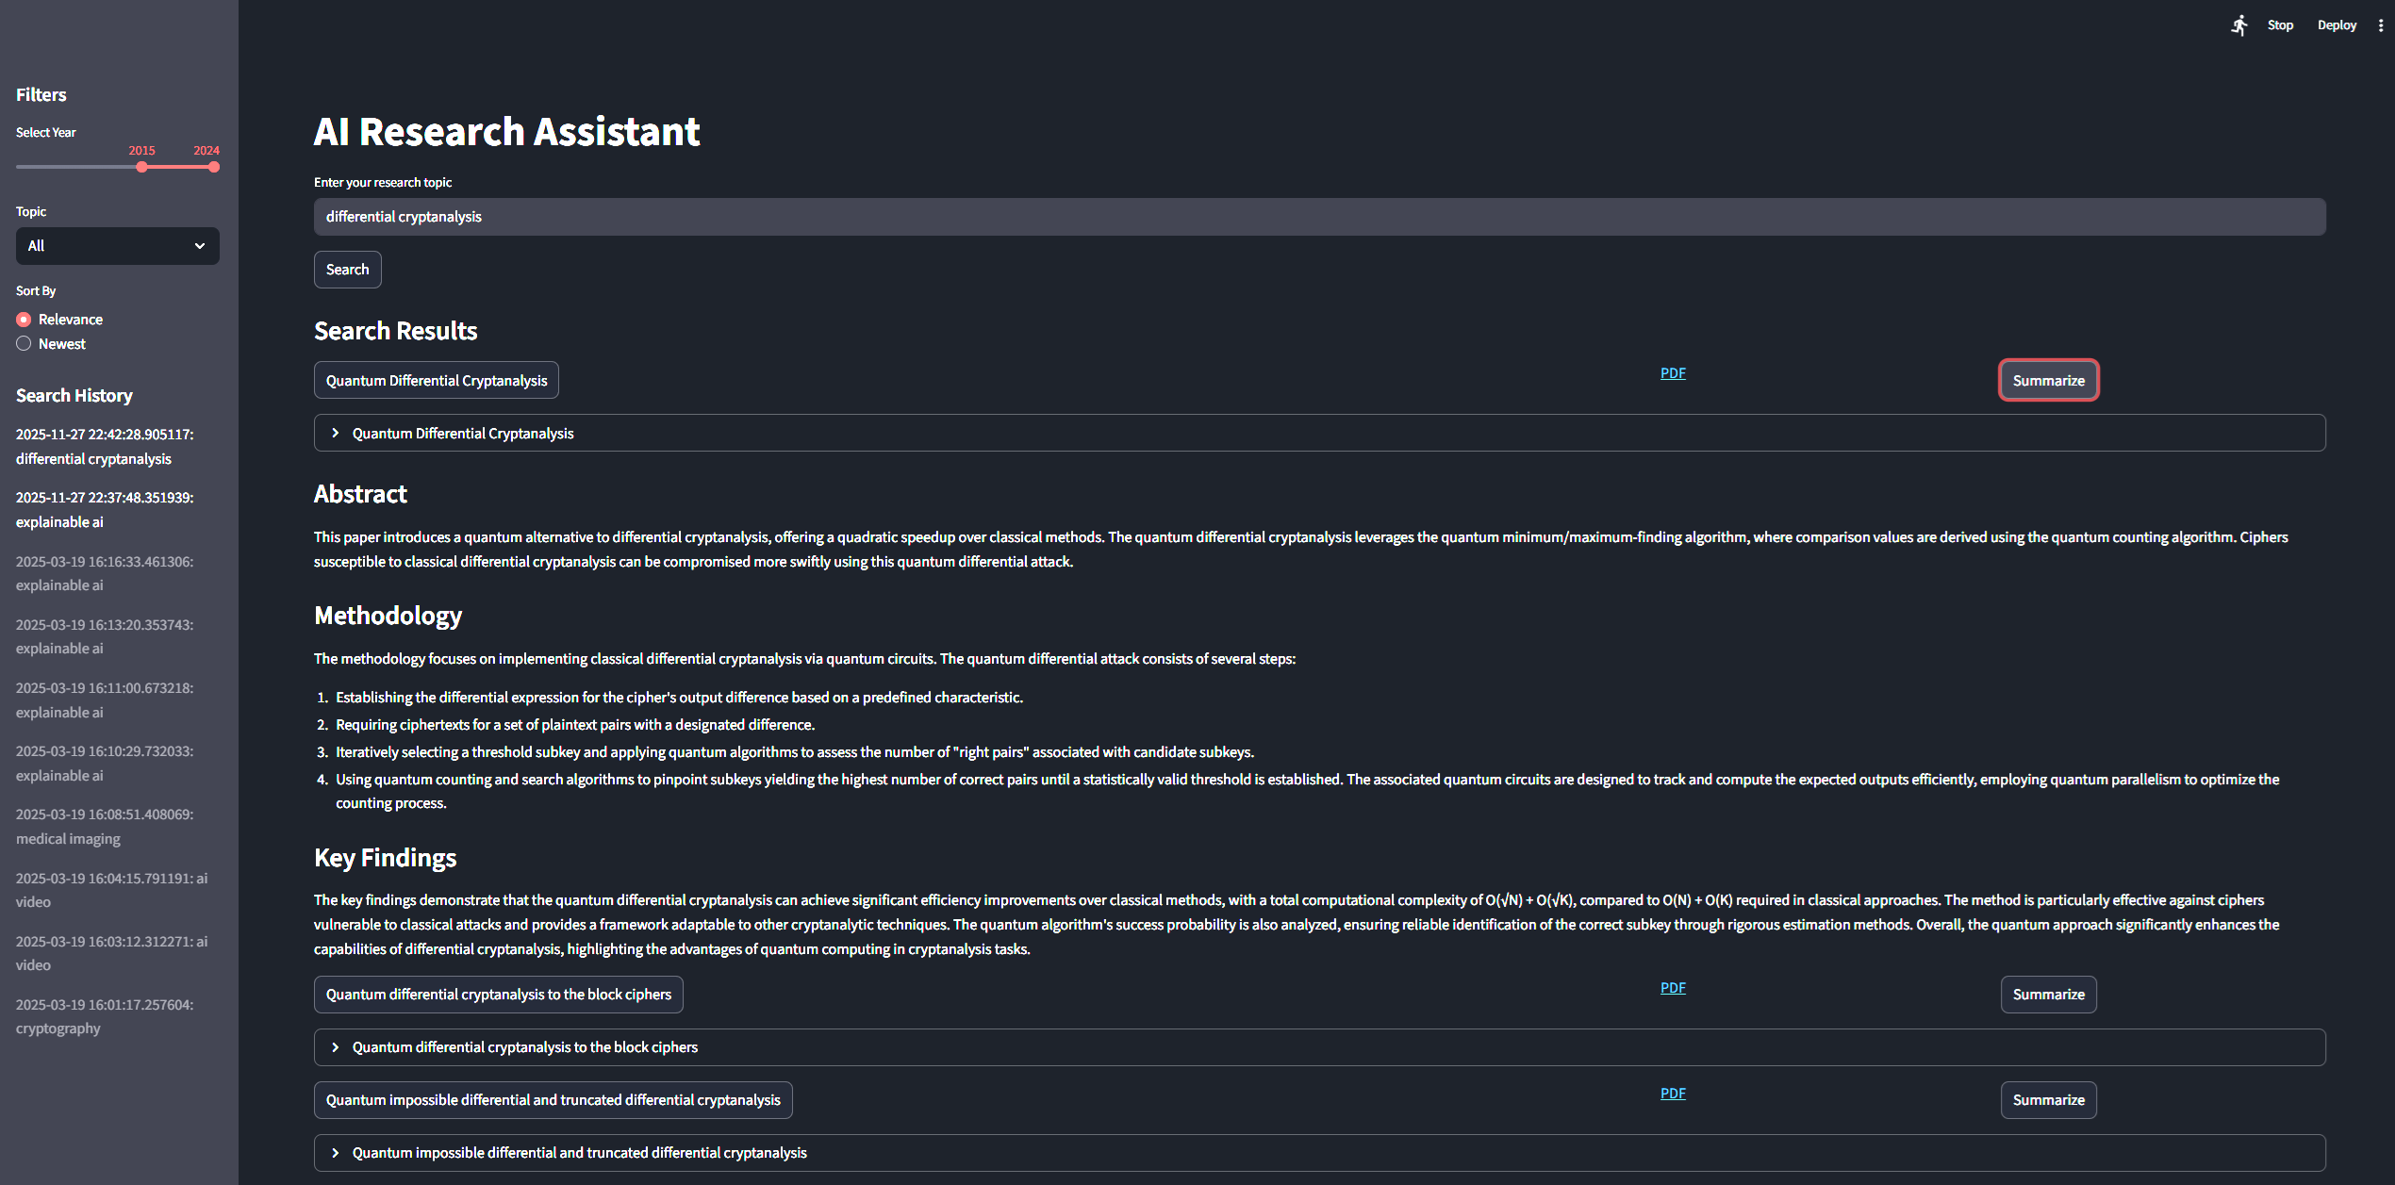Click the Quantum Differential Cryptanalysis title button
This screenshot has height=1185, width=2395.
436,380
